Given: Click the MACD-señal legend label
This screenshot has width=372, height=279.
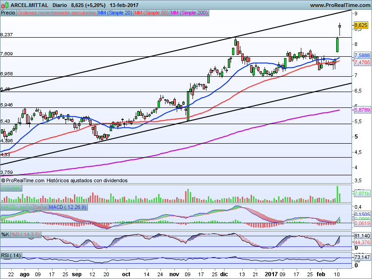Looking at the screenshot, I should pos(16,207).
